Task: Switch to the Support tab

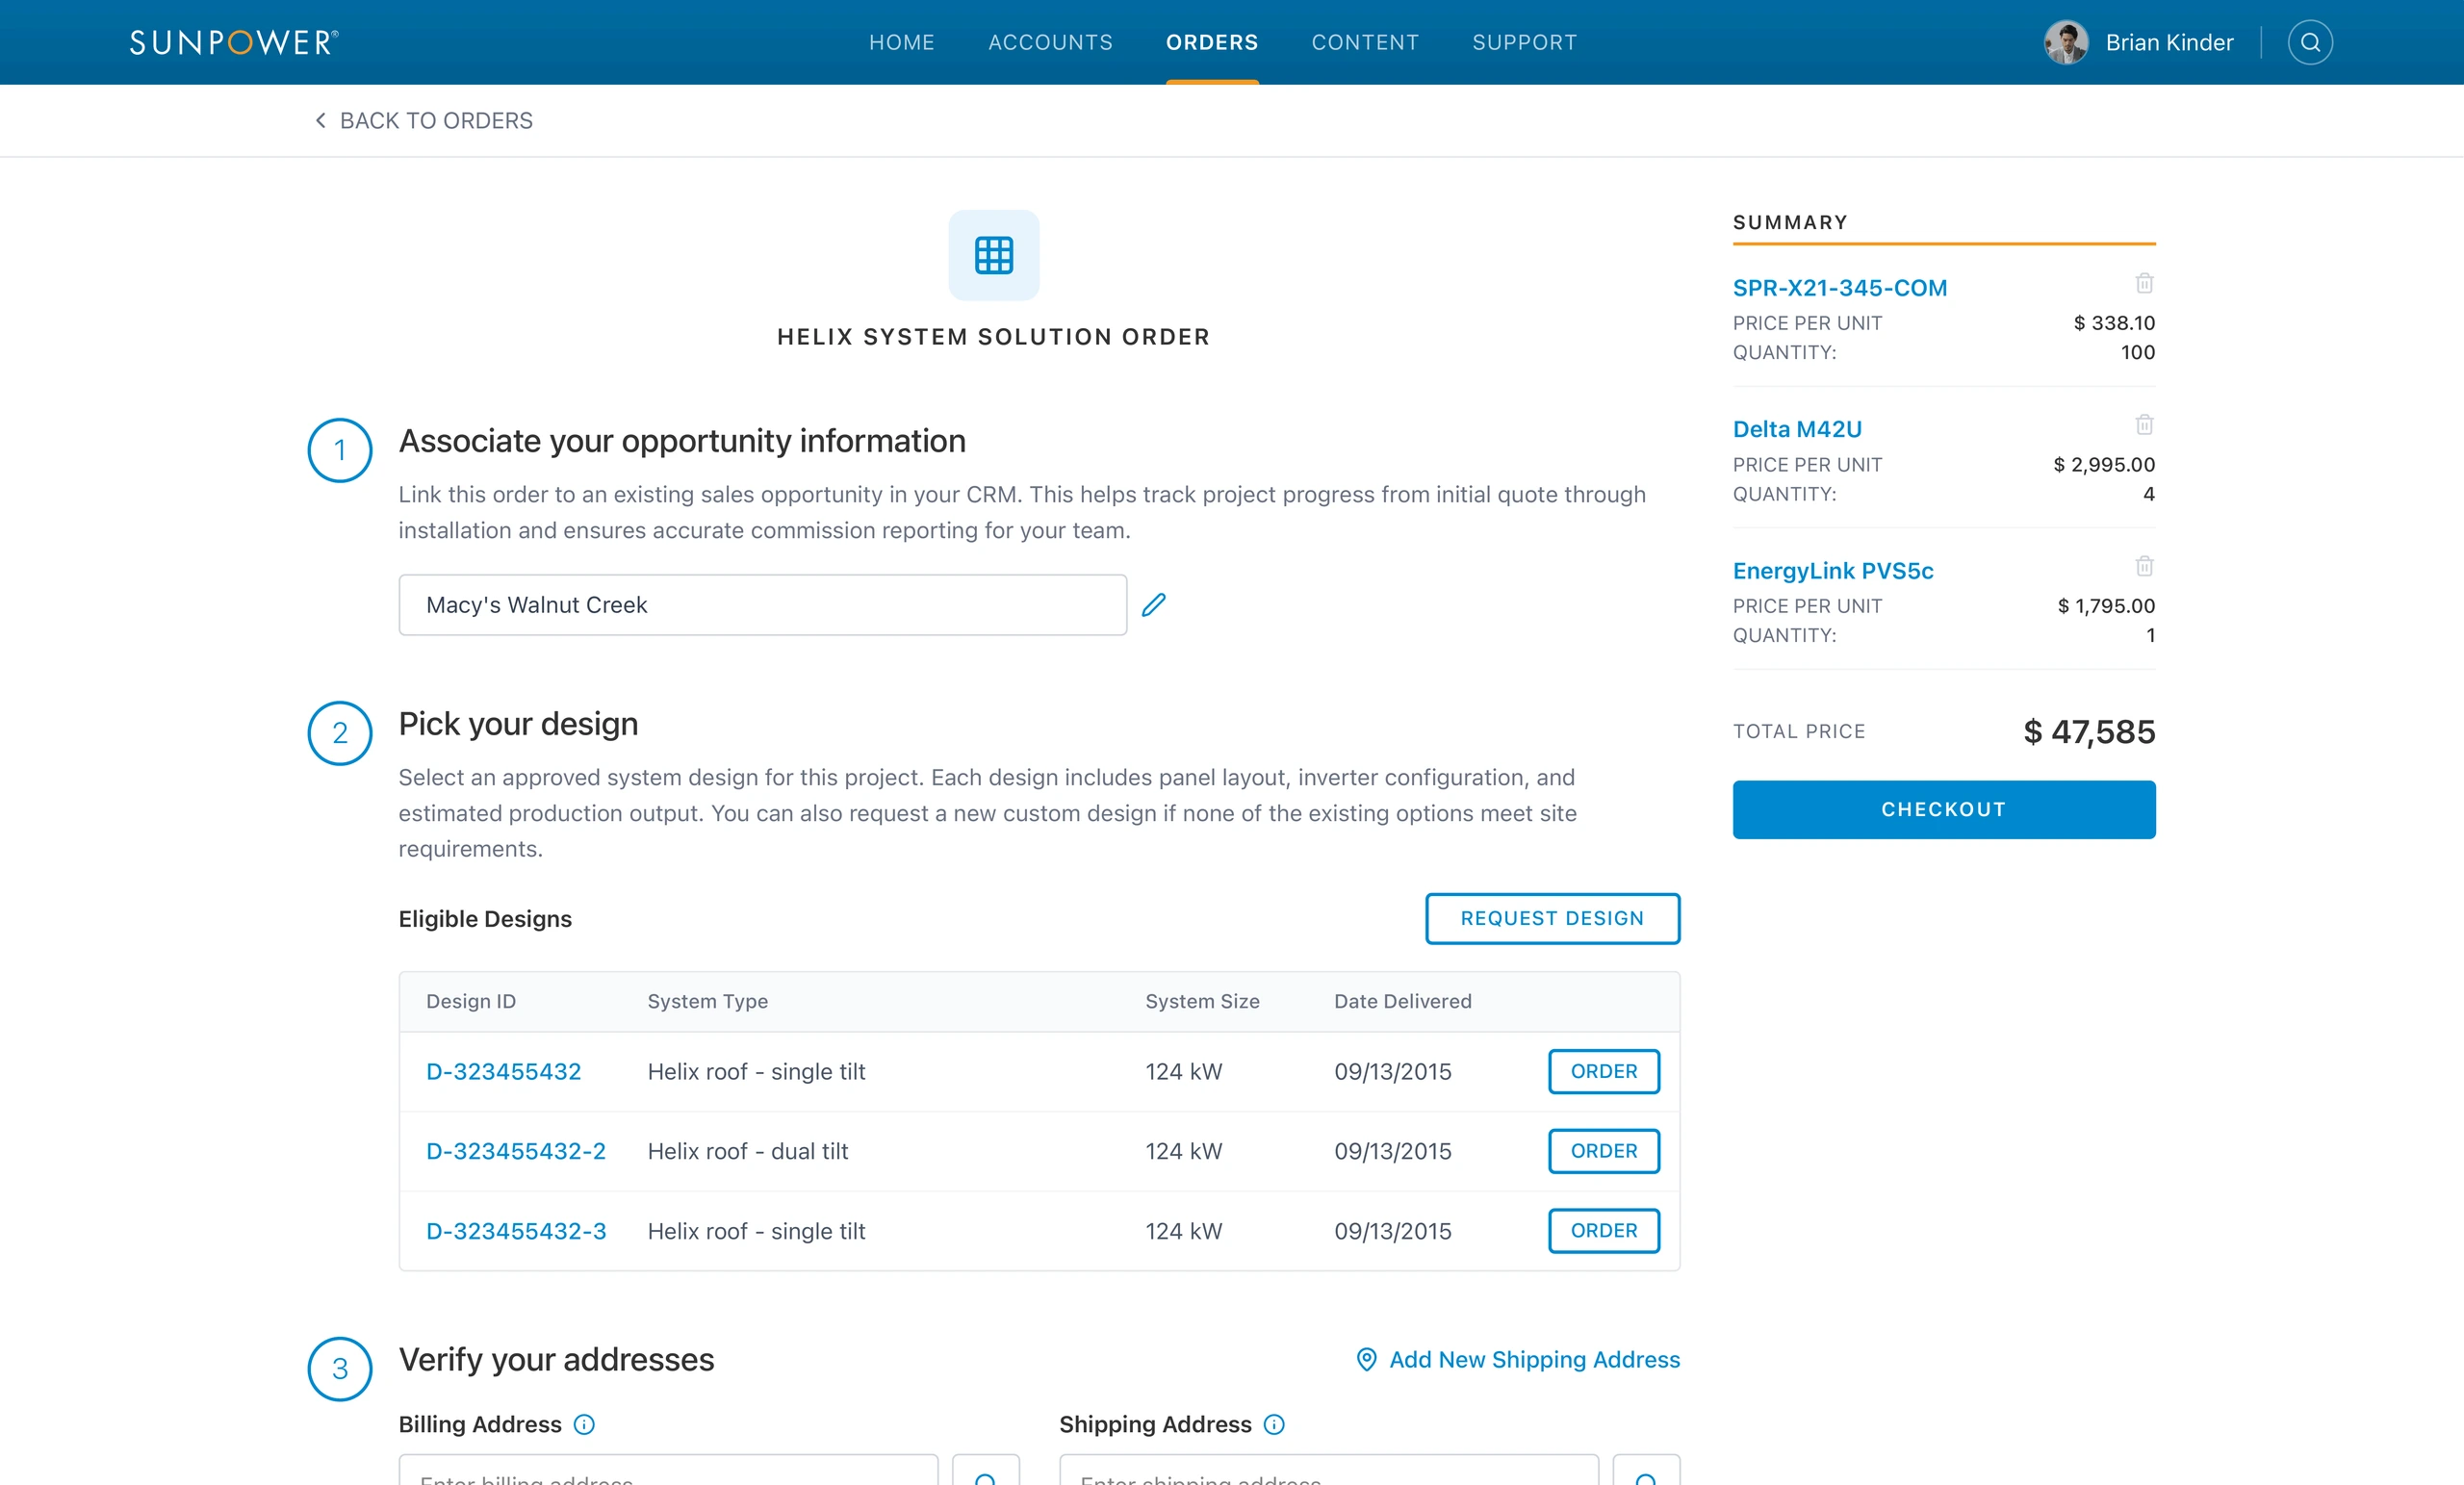Action: coord(1524,42)
